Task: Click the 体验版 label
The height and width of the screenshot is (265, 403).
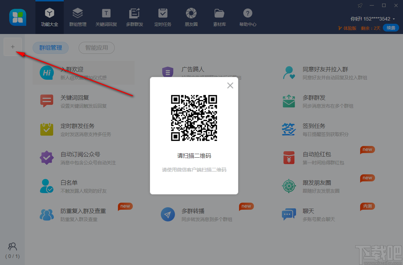Action: [x=350, y=28]
